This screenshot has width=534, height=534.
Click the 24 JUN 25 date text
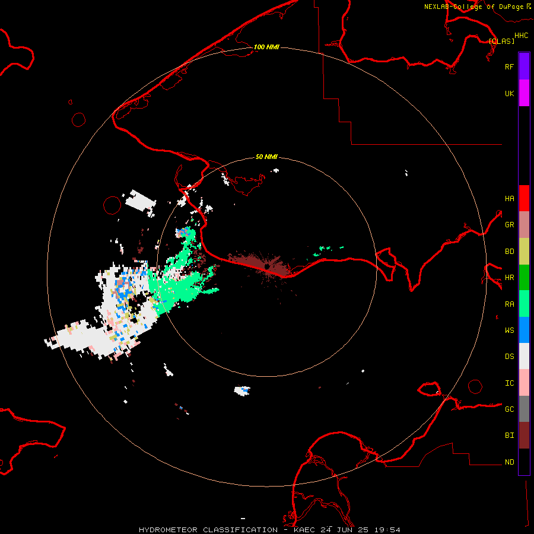coord(345,530)
